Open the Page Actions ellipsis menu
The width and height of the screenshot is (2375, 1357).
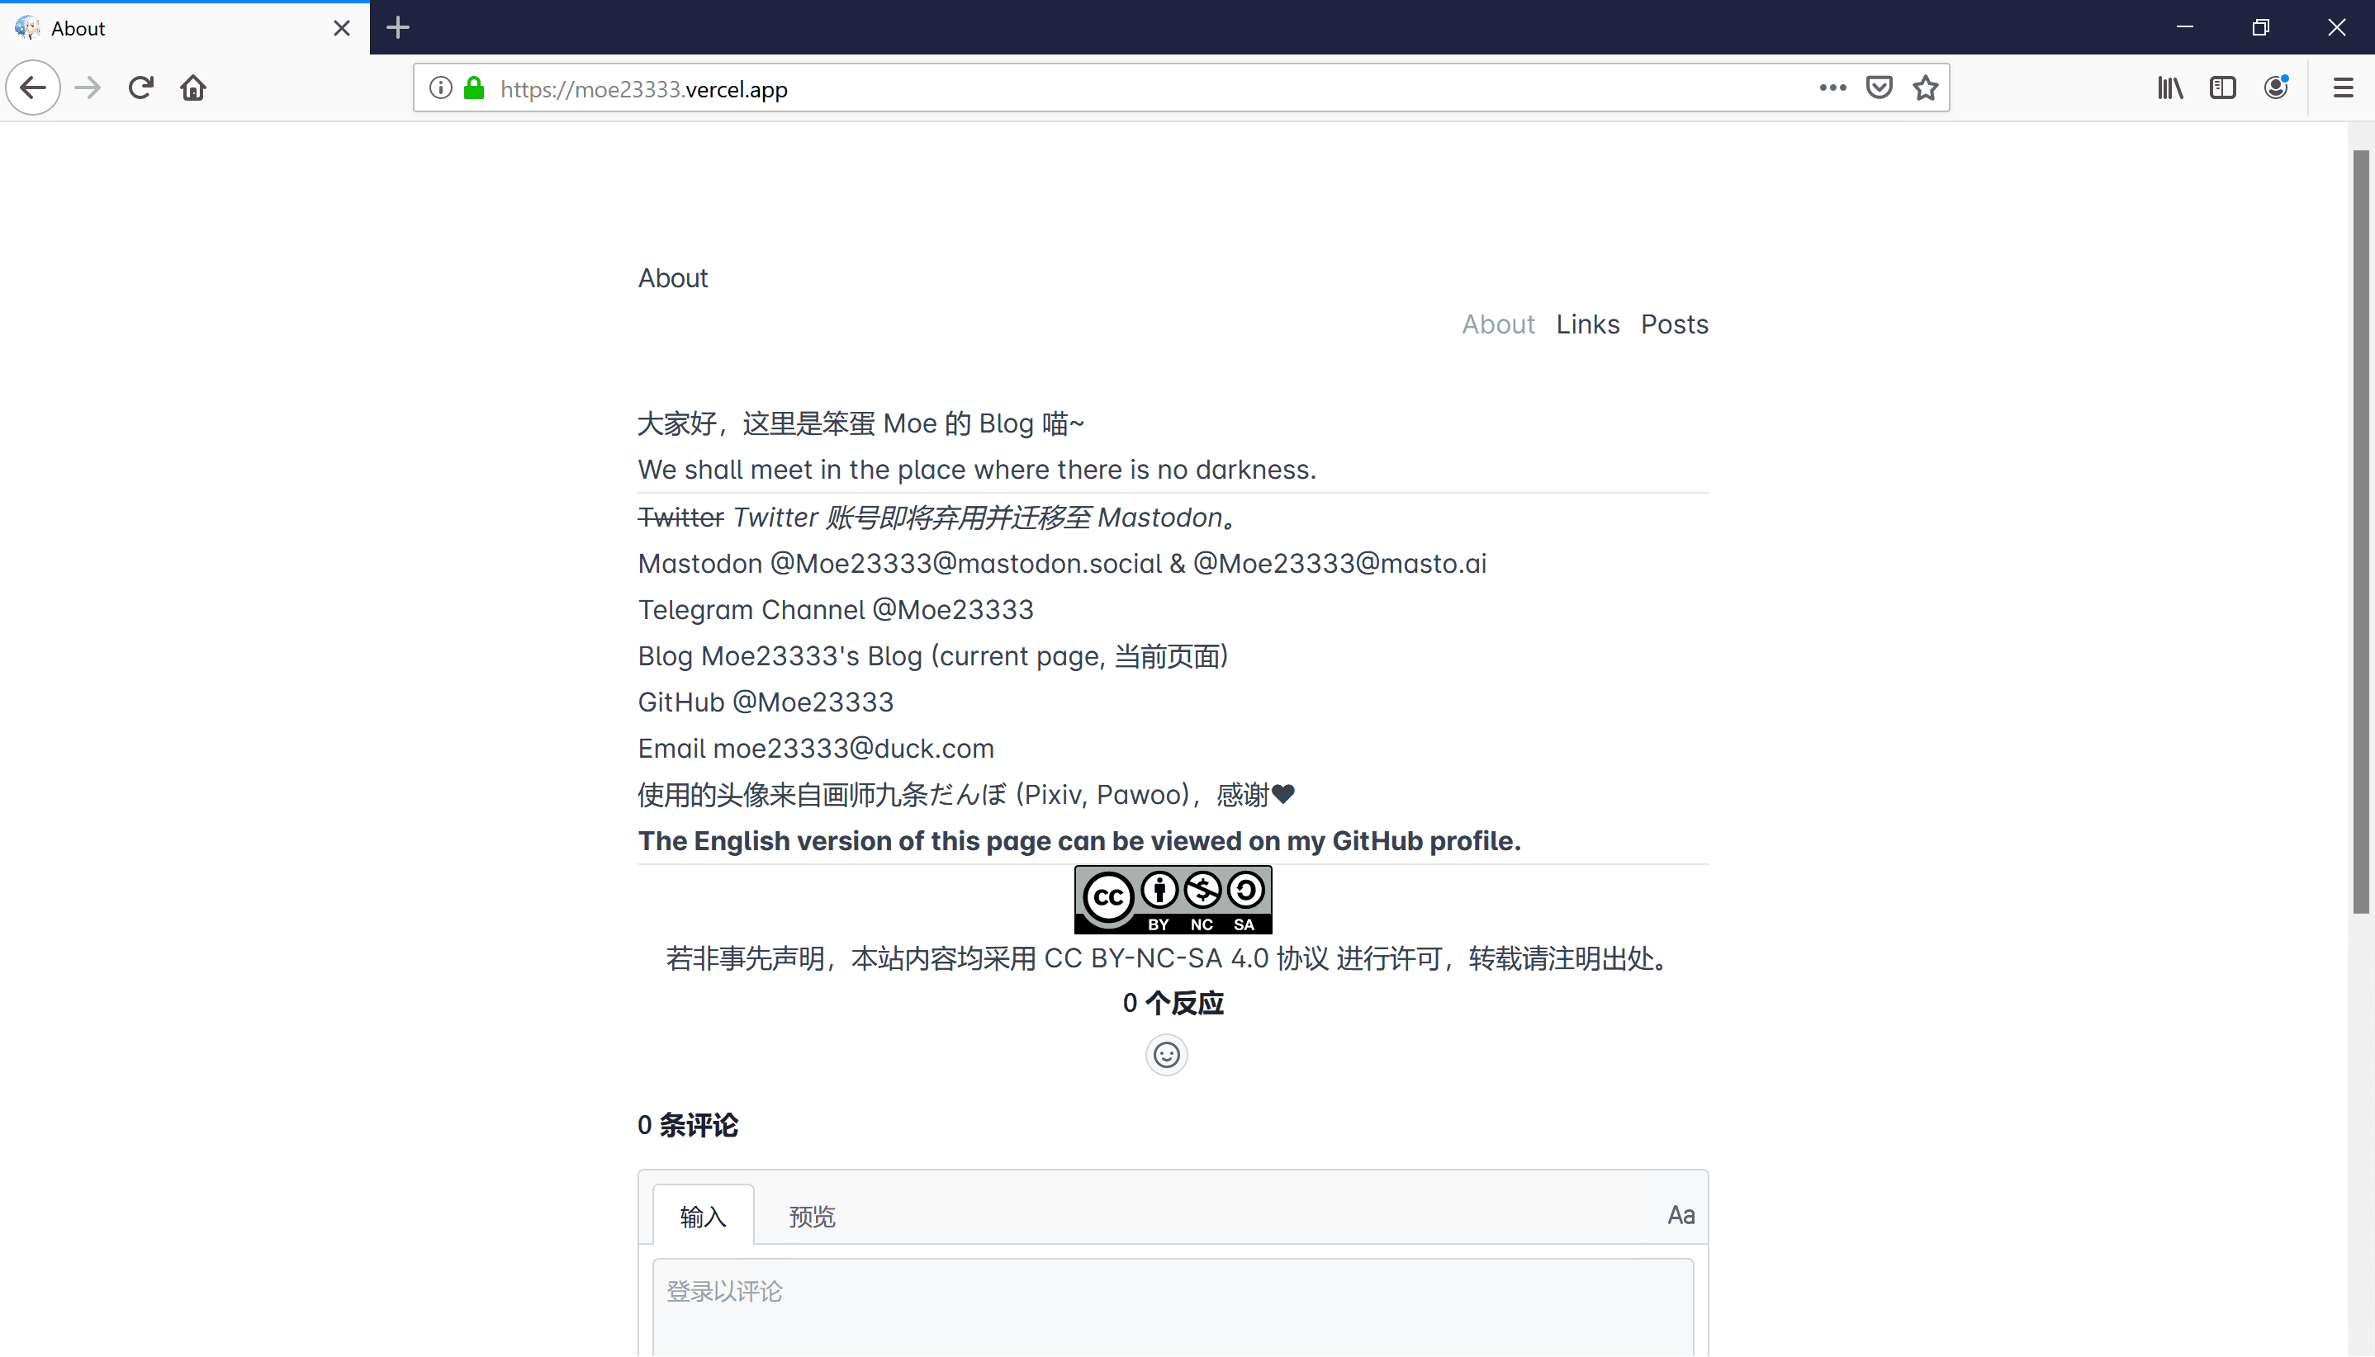1832,87
